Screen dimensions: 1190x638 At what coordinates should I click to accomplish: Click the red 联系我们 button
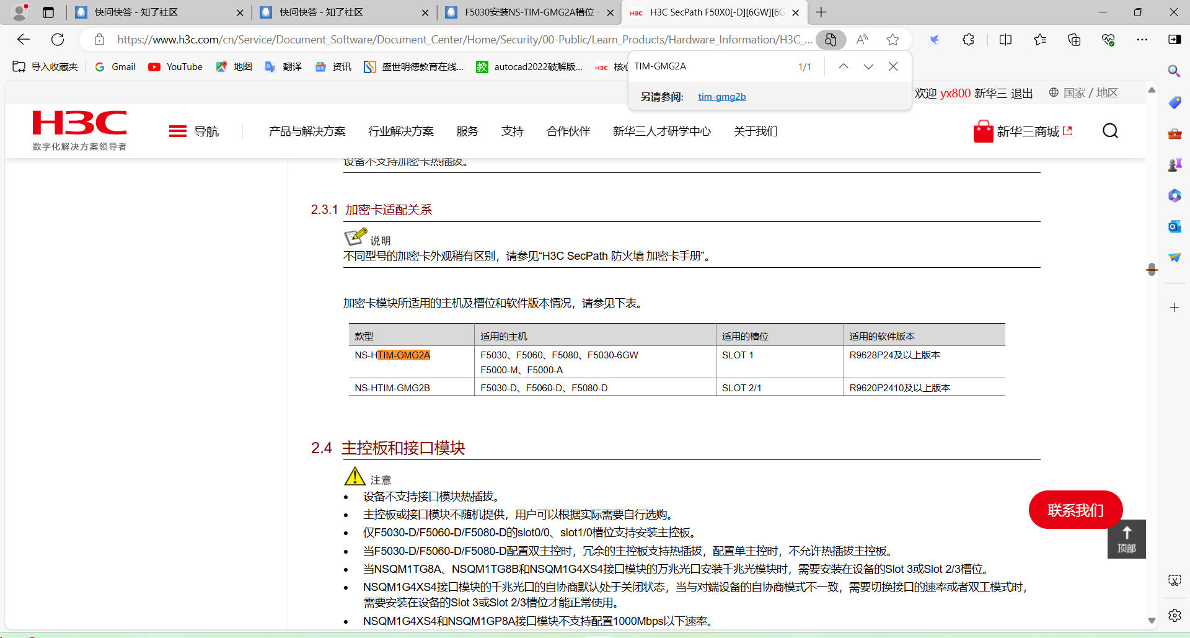[1075, 510]
